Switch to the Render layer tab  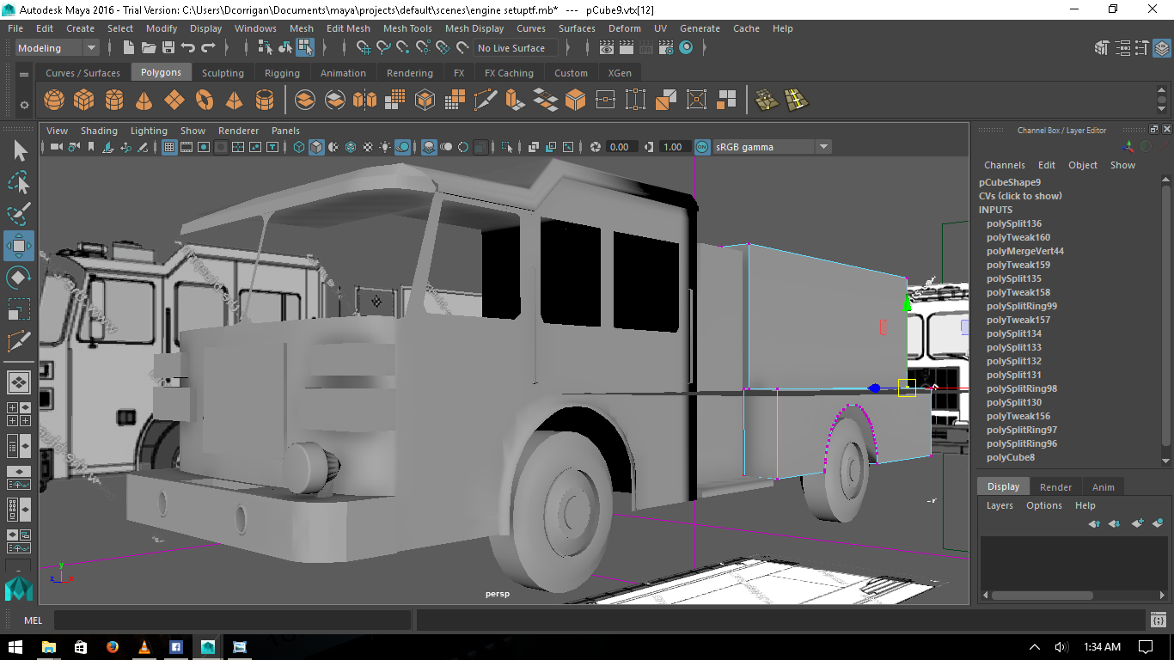[1055, 487]
